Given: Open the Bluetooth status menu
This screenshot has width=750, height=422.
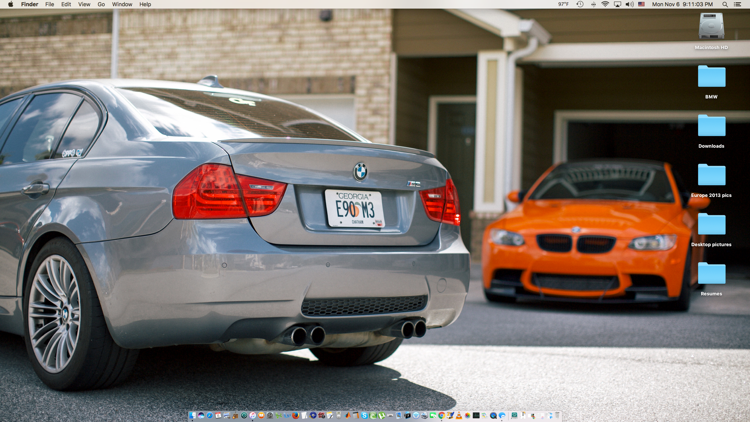Looking at the screenshot, I should pos(593,4).
